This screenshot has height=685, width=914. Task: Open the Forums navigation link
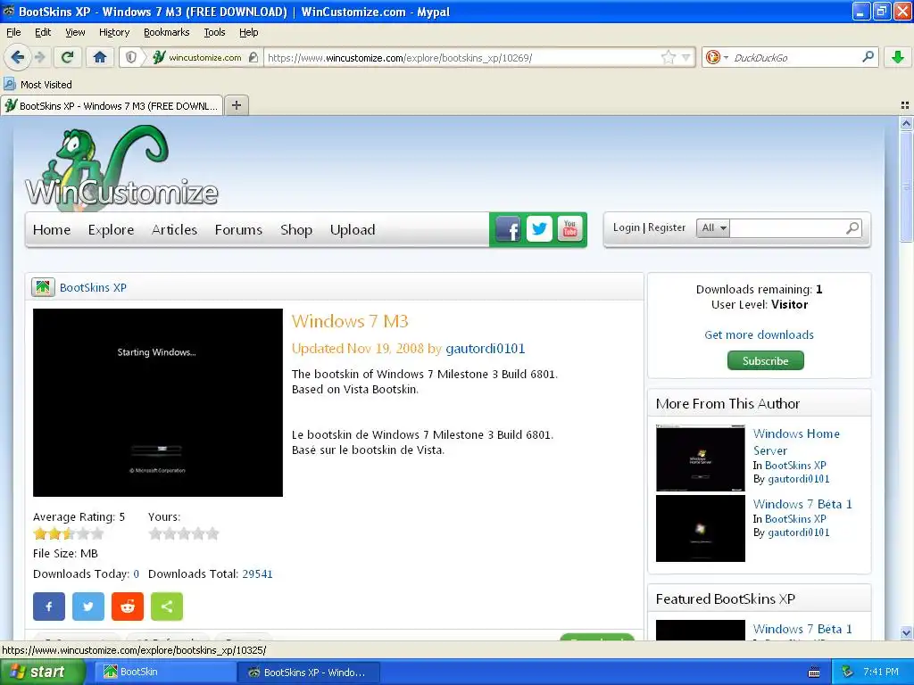(238, 229)
